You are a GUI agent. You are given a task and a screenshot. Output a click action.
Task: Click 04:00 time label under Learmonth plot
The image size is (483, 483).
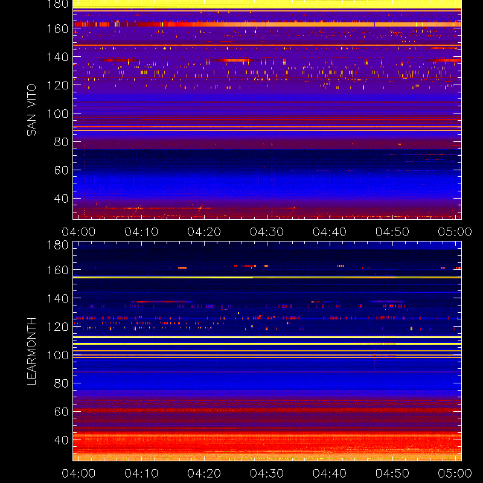(78, 473)
